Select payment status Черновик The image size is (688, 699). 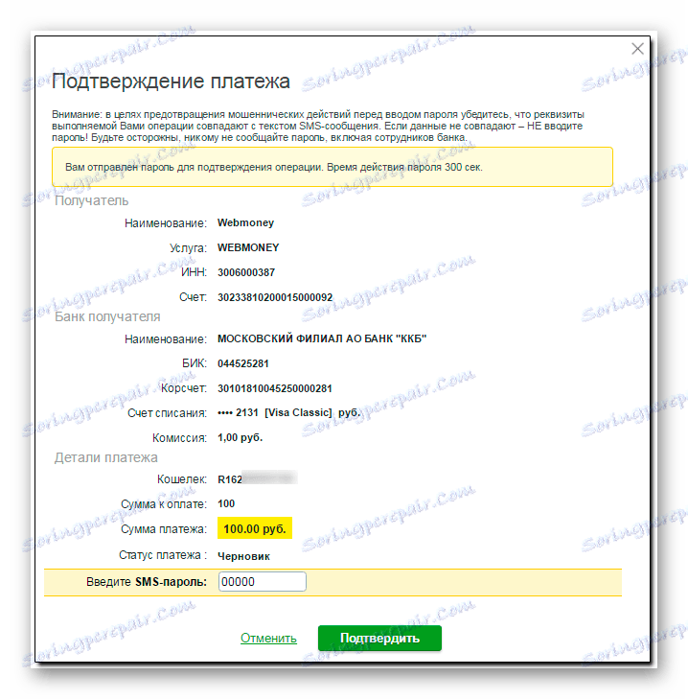(243, 556)
